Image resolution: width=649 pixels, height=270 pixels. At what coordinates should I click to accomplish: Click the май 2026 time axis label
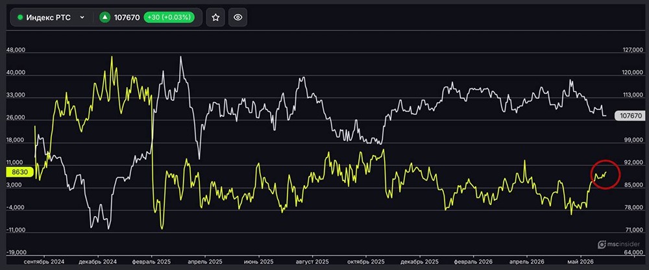tap(581, 262)
